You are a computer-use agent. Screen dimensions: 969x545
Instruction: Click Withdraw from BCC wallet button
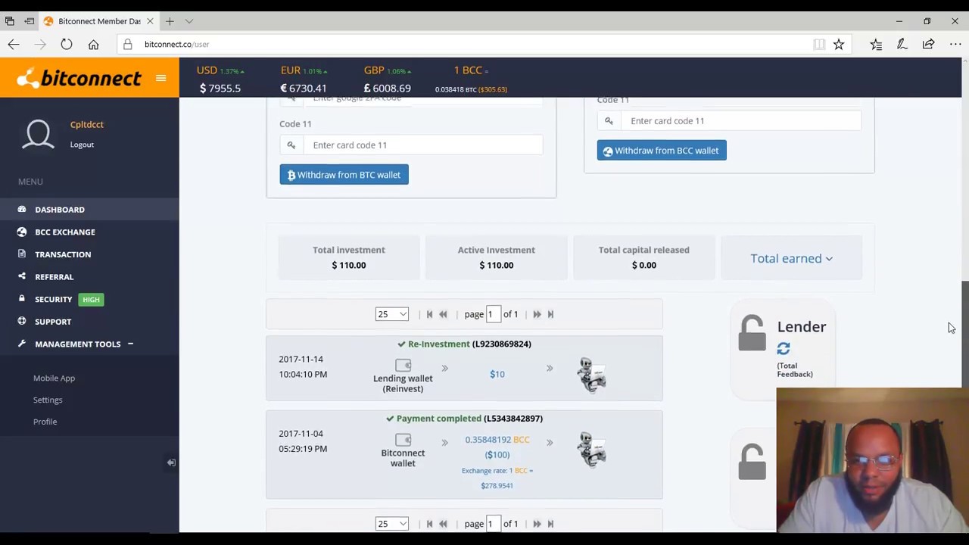662,151
